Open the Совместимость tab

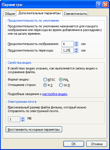tap(76, 14)
